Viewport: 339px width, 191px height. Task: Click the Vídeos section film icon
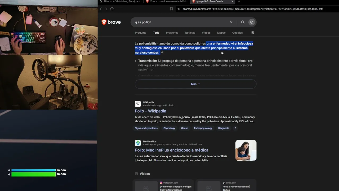(x=136, y=174)
